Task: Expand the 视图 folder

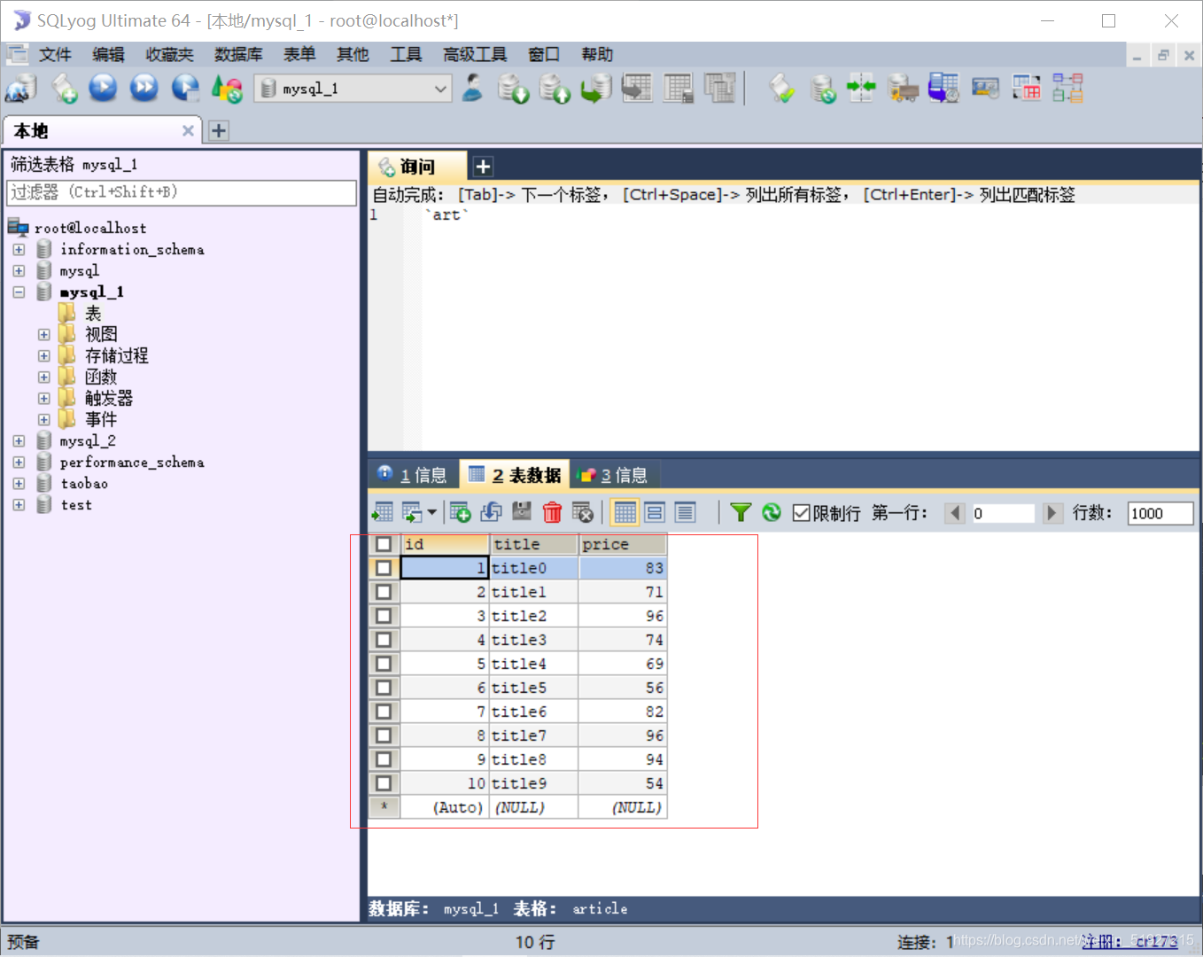Action: tap(43, 335)
